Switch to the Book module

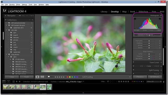point(133,12)
